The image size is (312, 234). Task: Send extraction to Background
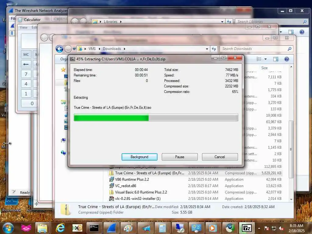pyautogui.click(x=139, y=157)
